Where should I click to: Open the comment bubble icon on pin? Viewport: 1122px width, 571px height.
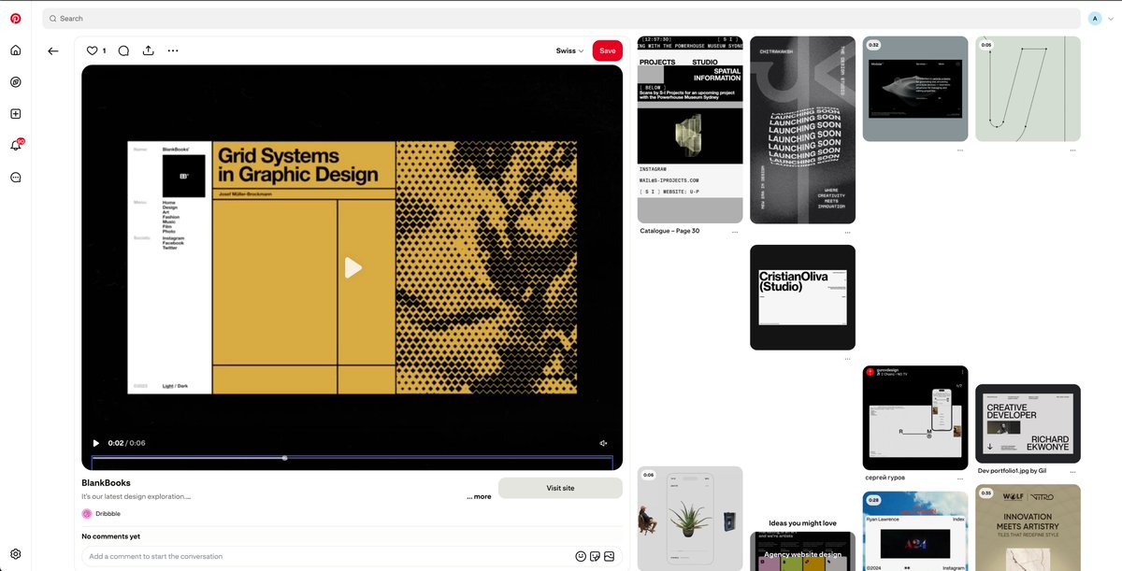(123, 50)
